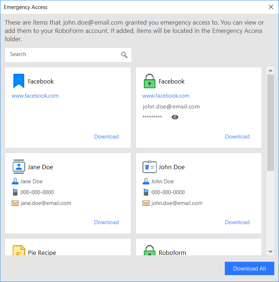Download the Facebook bookmark item

pos(106,137)
